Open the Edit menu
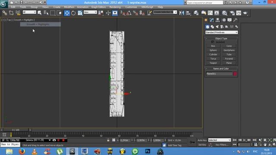This screenshot has width=276, height=155. pos(13,7)
